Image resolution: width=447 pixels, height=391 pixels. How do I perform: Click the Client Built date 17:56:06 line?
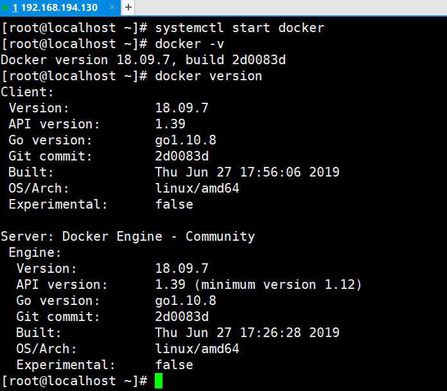247,172
